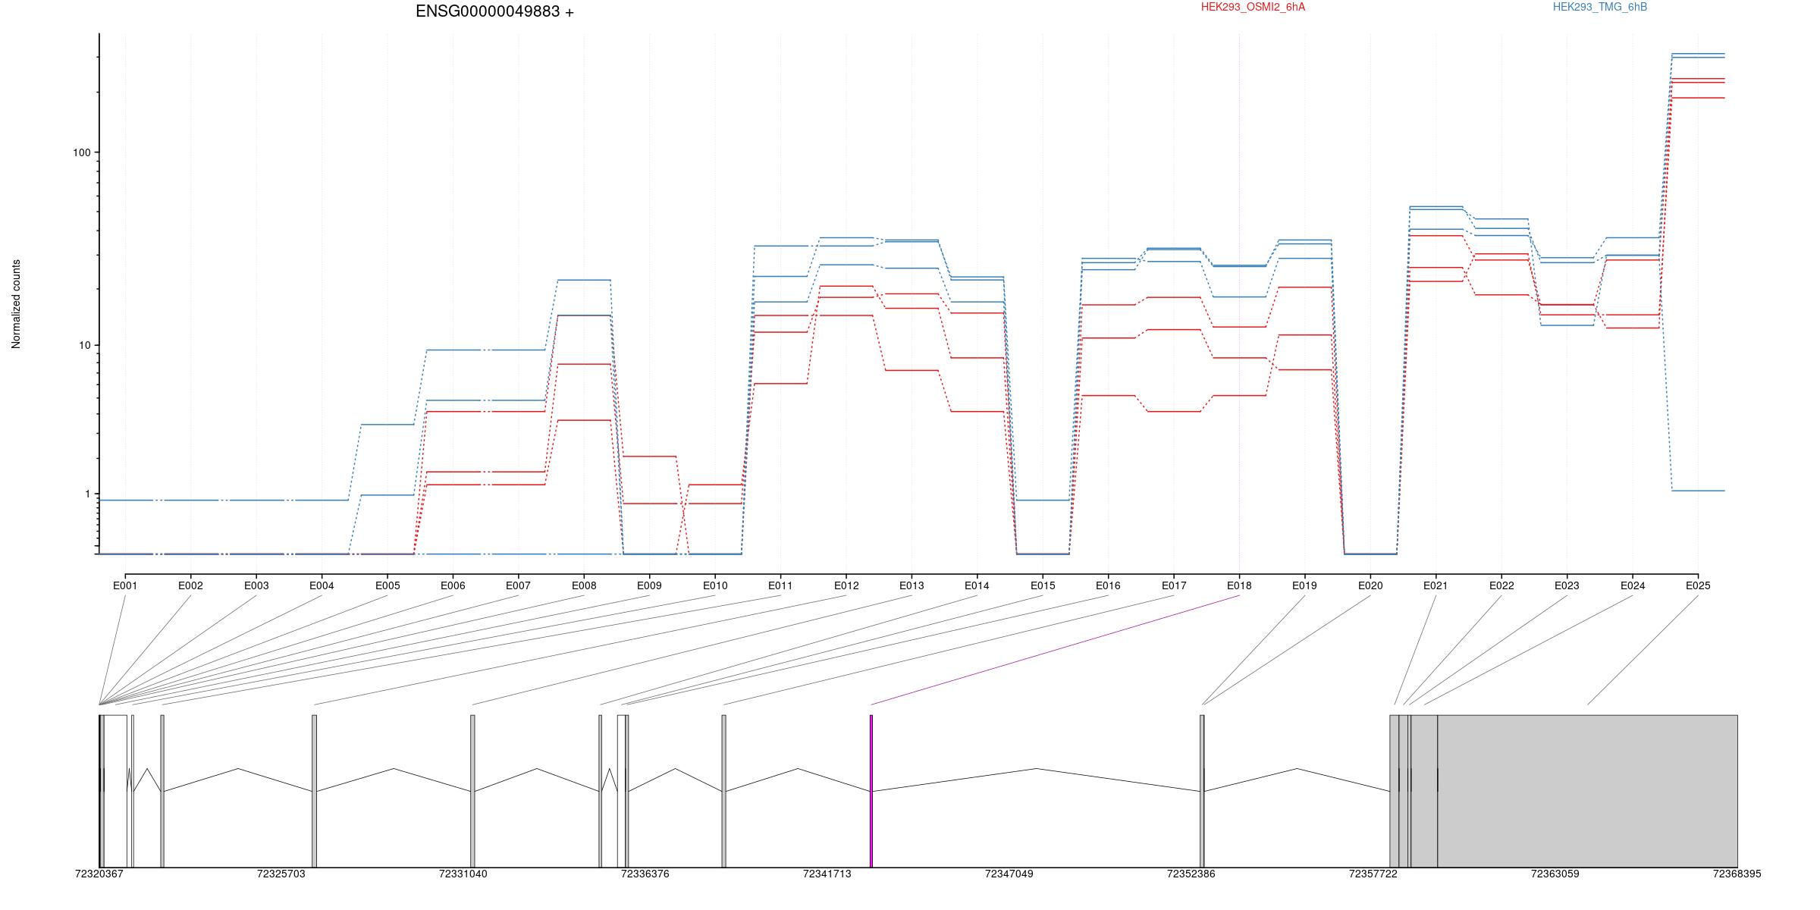Click the large gray terminal exon block
The height and width of the screenshot is (910, 1820).
(x=1587, y=791)
